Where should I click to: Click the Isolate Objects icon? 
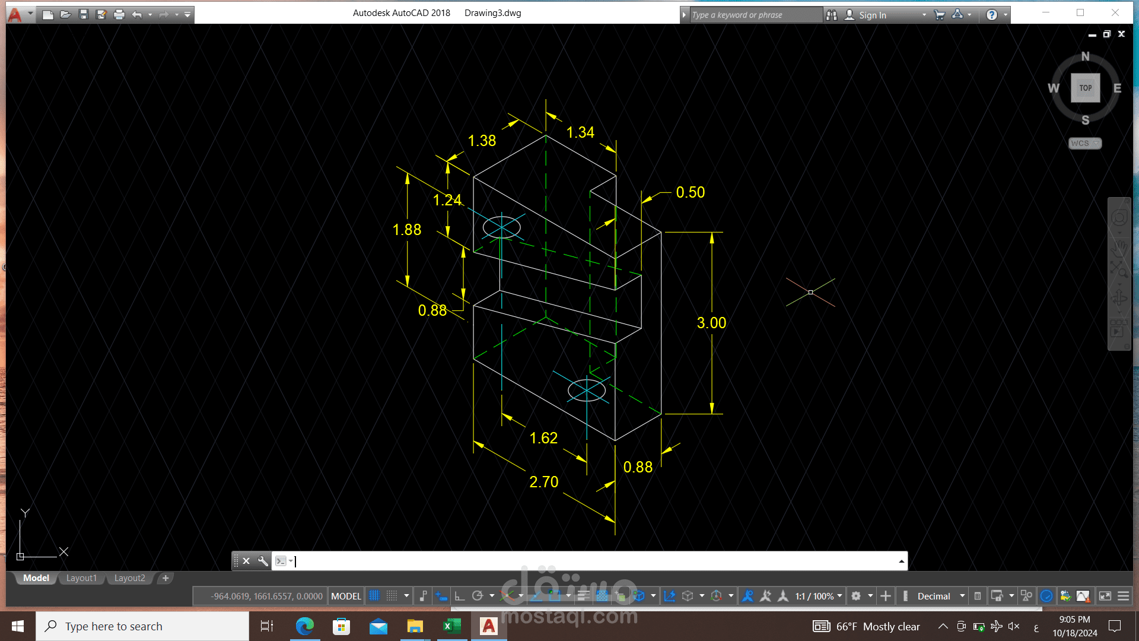(1027, 596)
